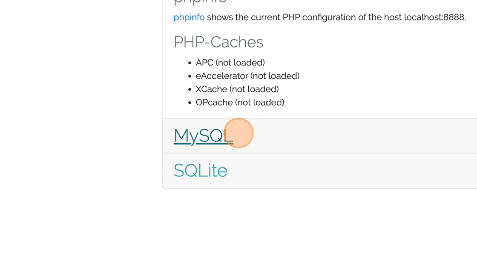Select the APC list item
Viewport: 477px width, 266px height.
coord(230,62)
